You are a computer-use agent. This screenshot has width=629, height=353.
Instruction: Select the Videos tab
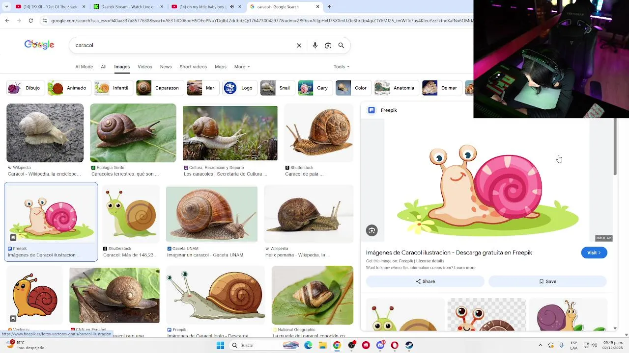point(145,67)
